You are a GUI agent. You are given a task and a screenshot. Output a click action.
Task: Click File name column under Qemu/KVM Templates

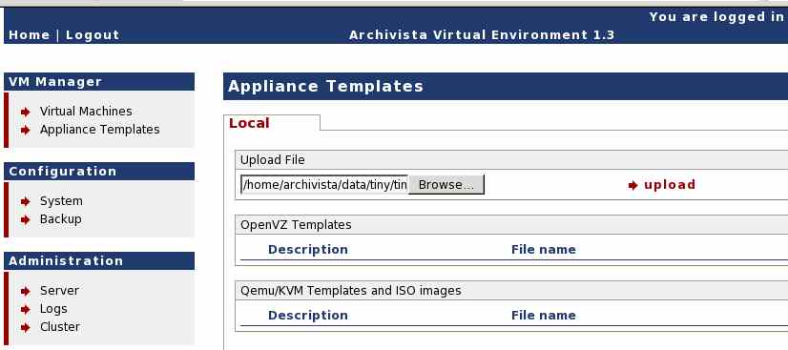point(543,316)
